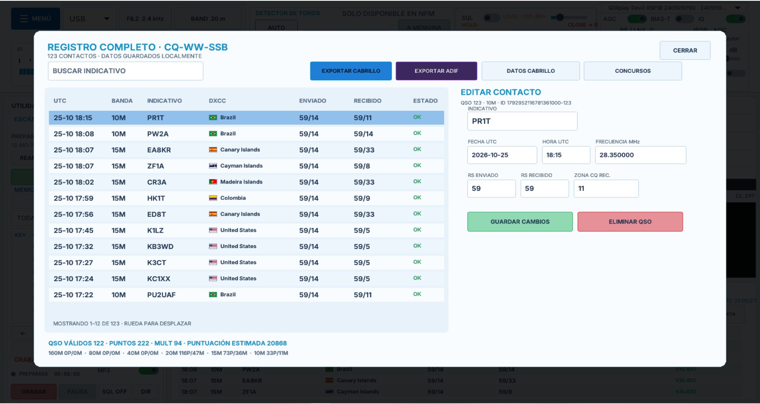Viewport: 760px width, 404px height.
Task: Click the Madeira Islands flag icon
Action: [x=213, y=182]
